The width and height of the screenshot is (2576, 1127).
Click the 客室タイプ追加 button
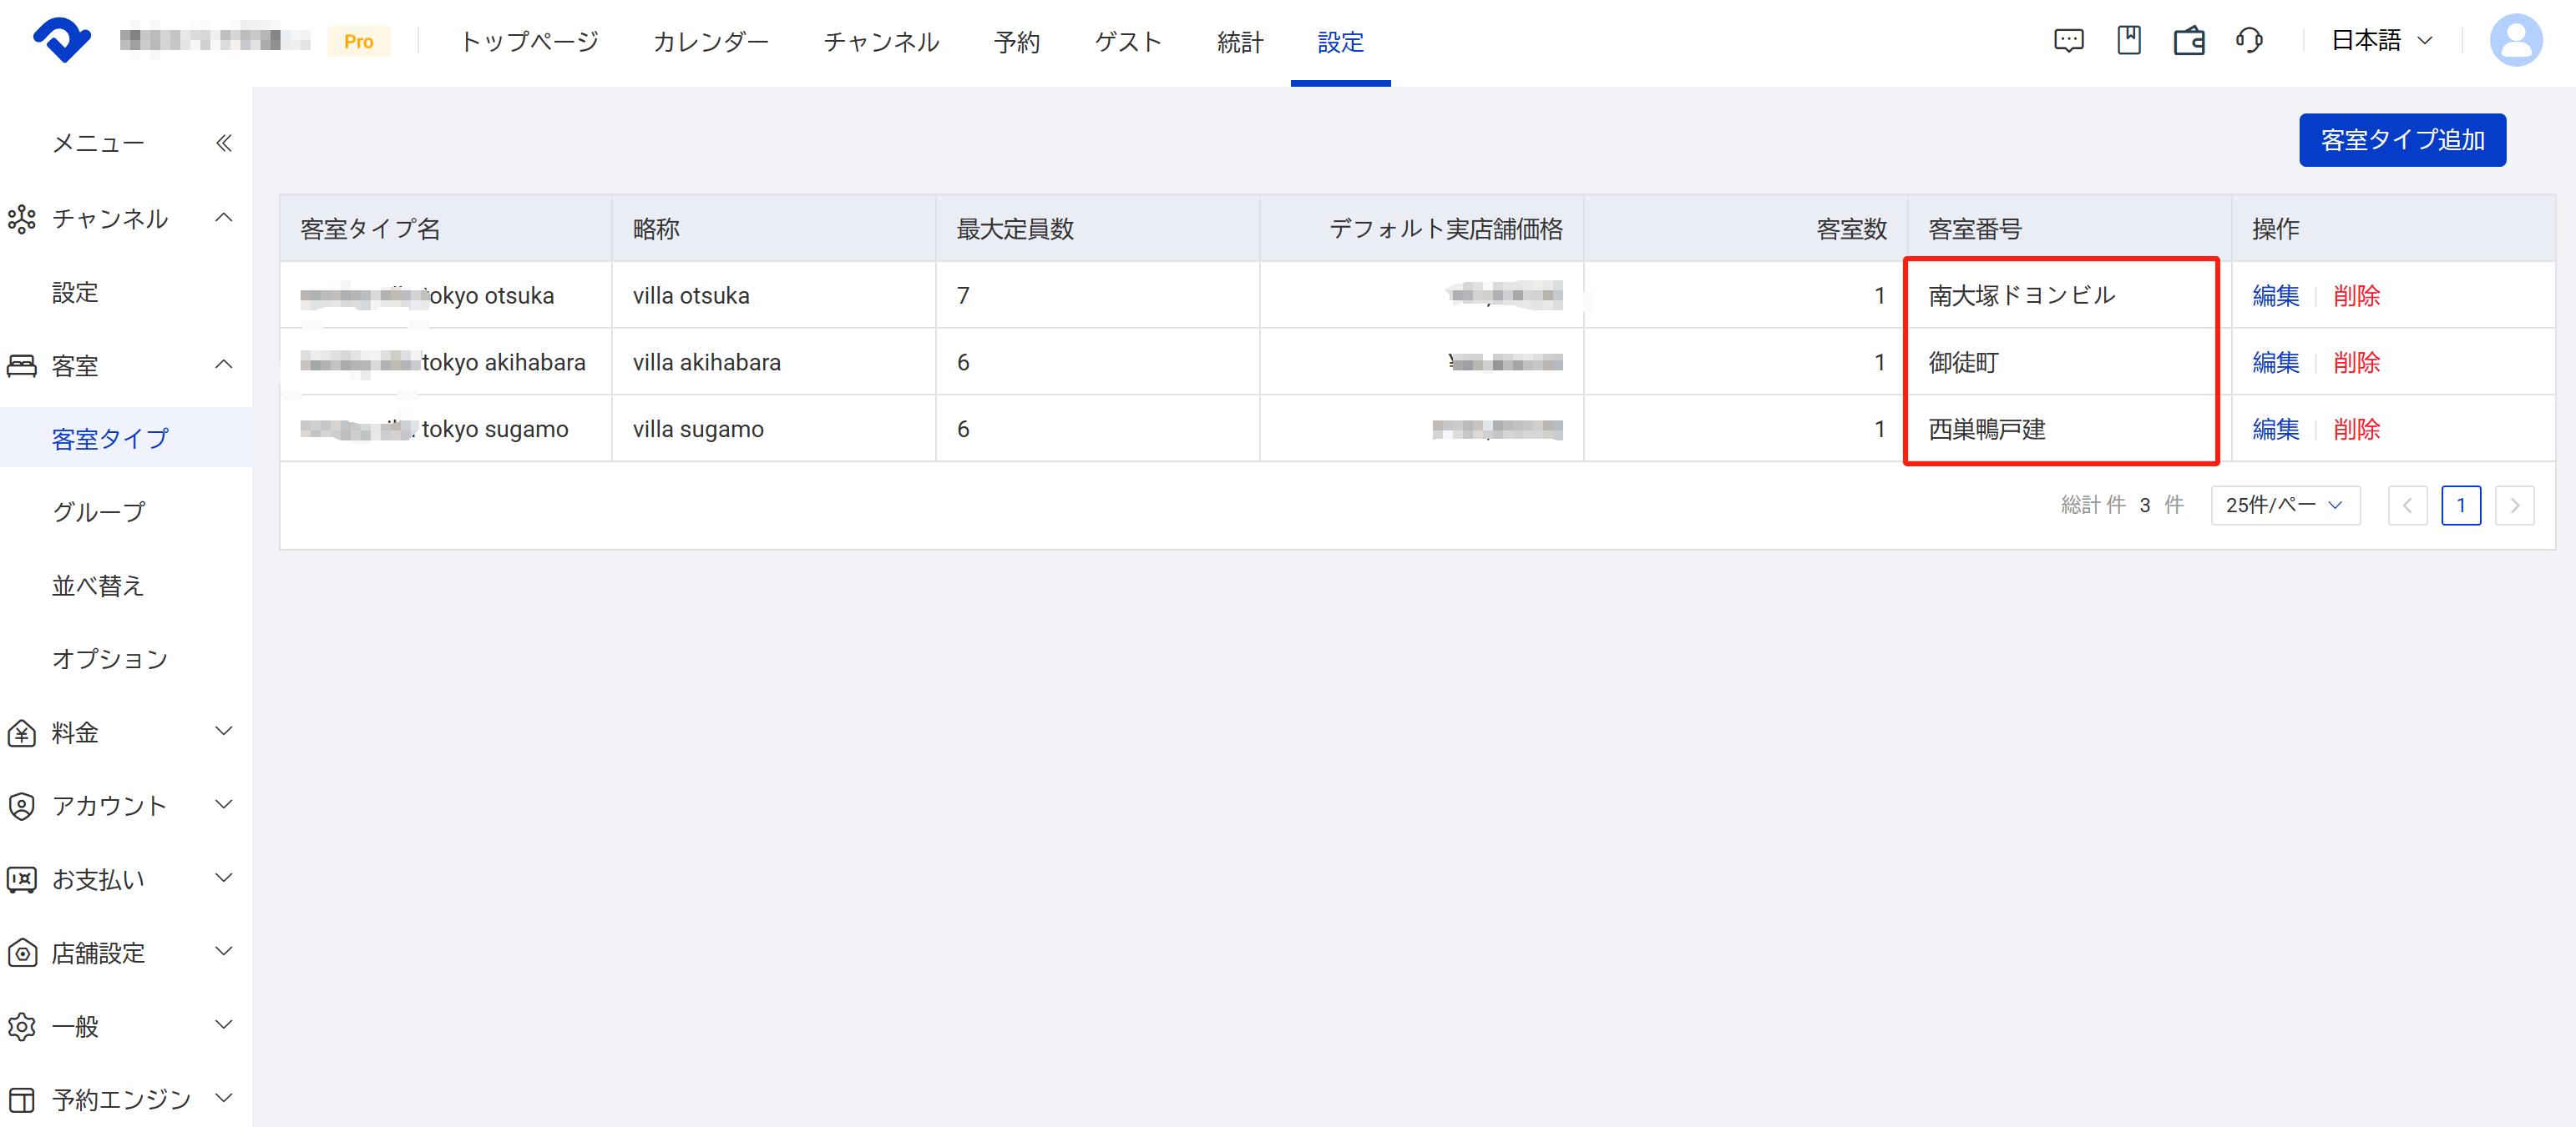2402,140
